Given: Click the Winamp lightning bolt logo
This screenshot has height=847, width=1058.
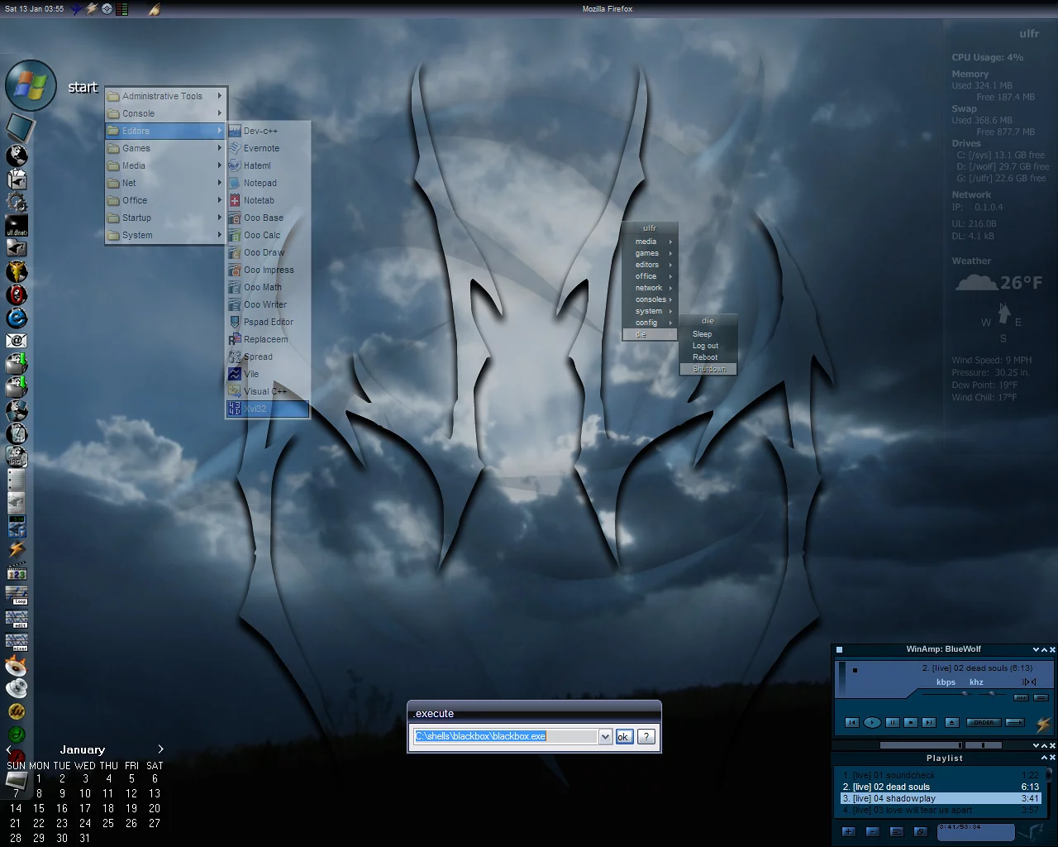Looking at the screenshot, I should (1043, 724).
